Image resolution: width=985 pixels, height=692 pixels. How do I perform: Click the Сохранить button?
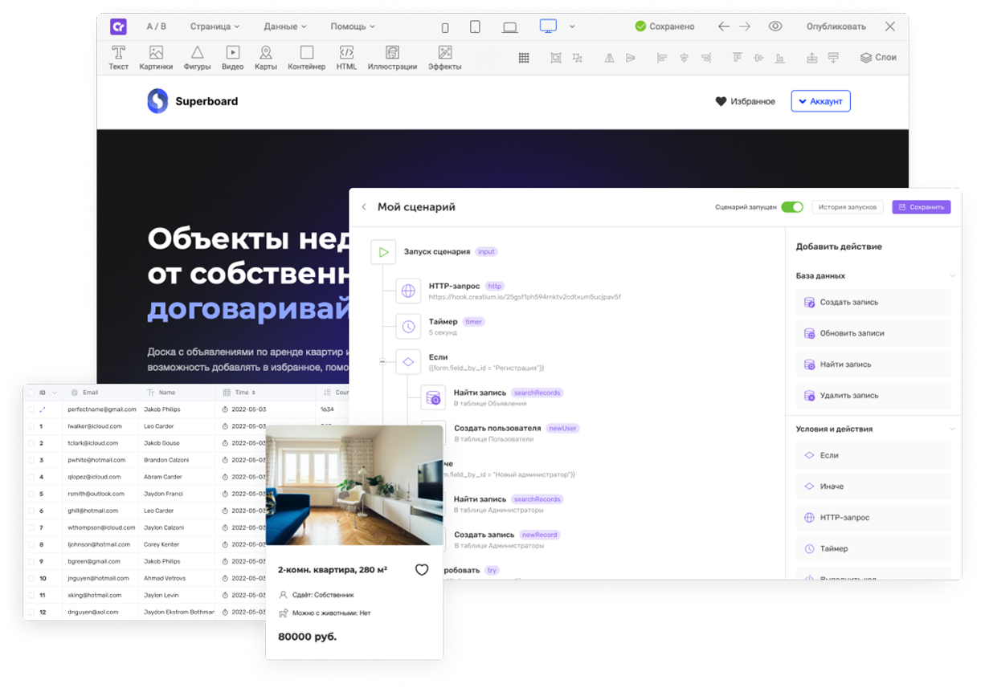pos(921,207)
